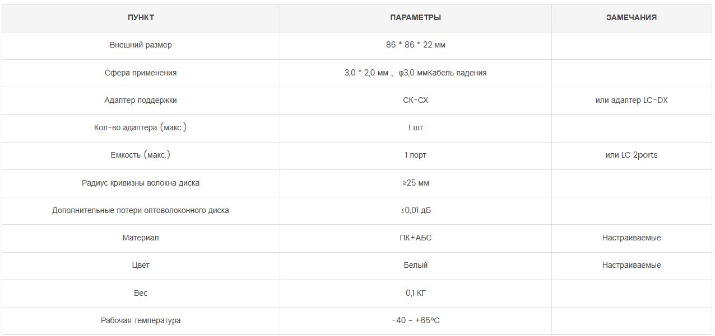Click the или адаптер LC-DX remark
The image size is (715, 336).
(x=632, y=100)
